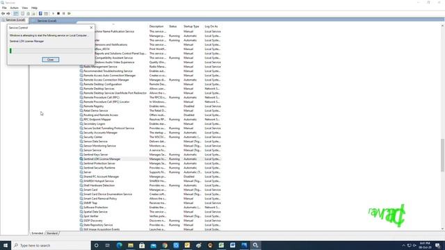Open the Help menu
Screen dimensions: 445x250
pyautogui.click(x=34, y=8)
